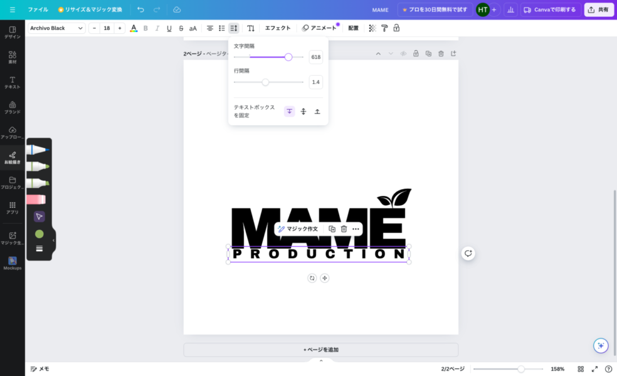Delete the selected text via floating toolbar
This screenshot has height=376, width=617.
[344, 229]
